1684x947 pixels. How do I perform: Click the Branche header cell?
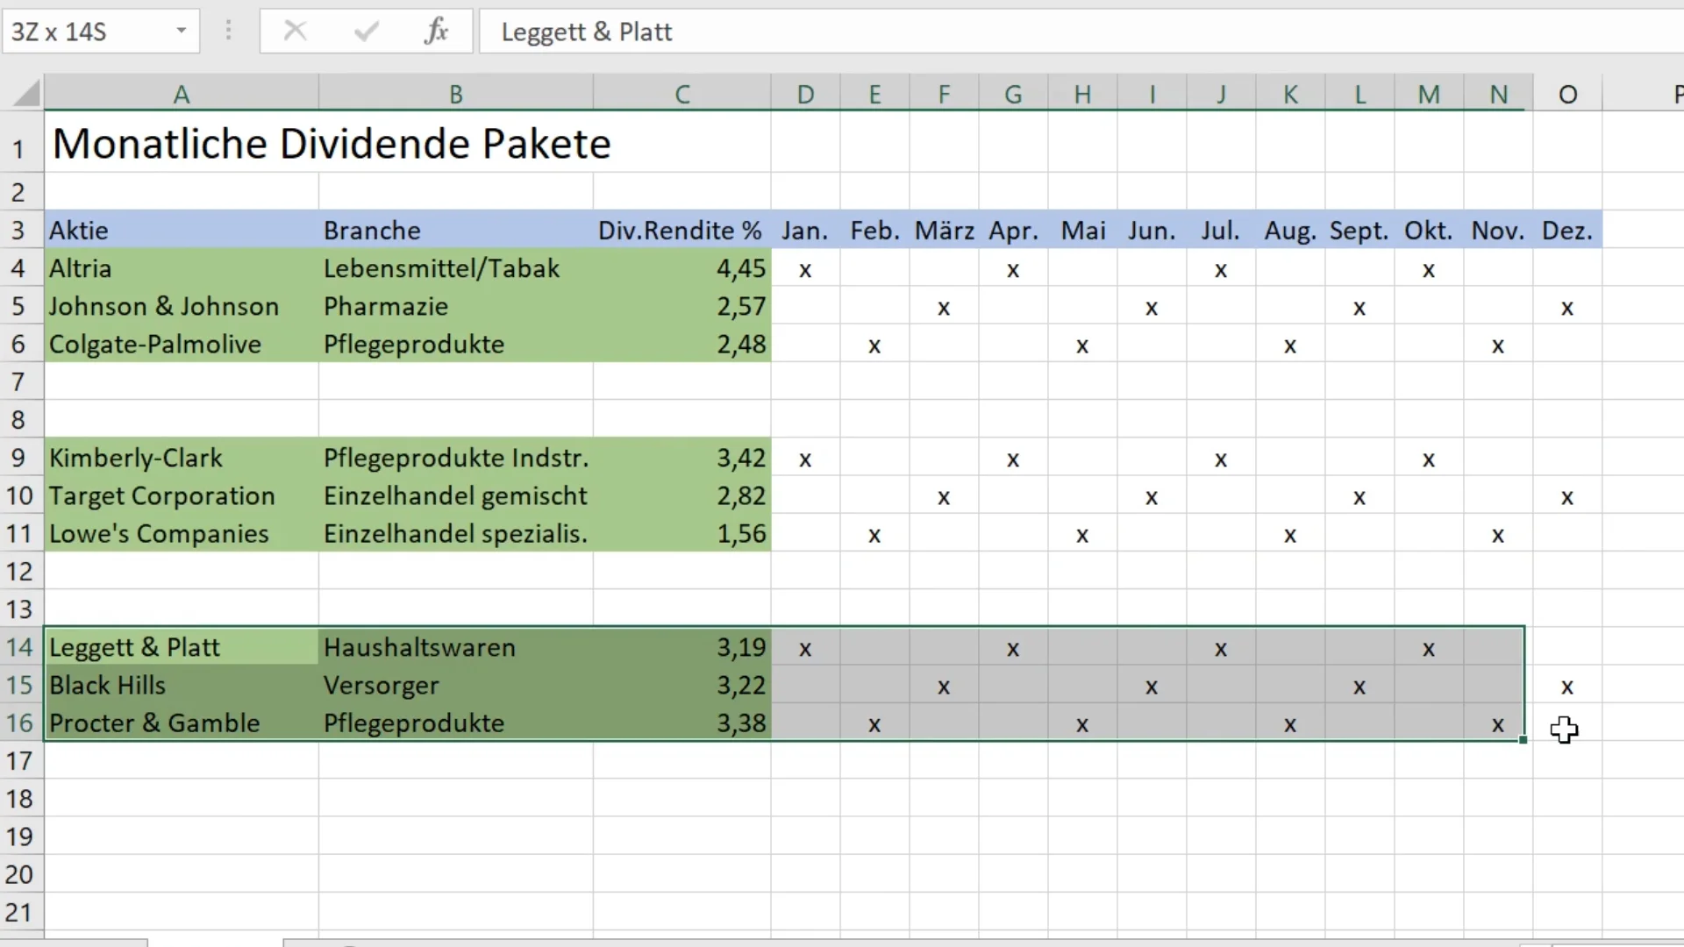click(x=456, y=231)
